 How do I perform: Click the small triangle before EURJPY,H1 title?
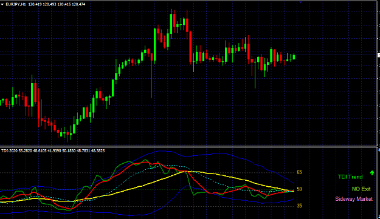click(2, 4)
